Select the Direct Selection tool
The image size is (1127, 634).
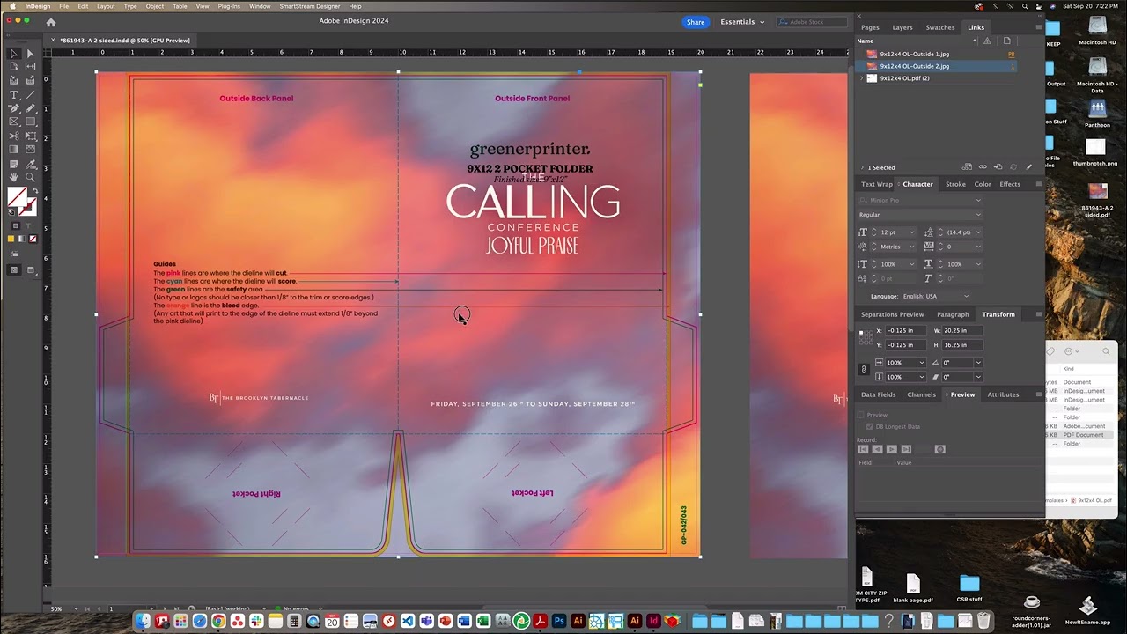click(31, 53)
